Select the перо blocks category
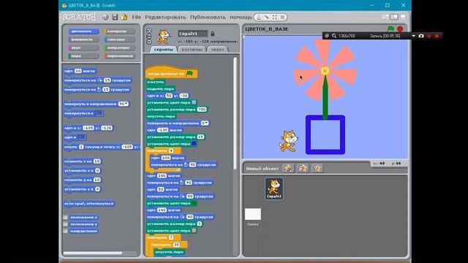Viewport: 468px width, 263px height. [x=83, y=56]
